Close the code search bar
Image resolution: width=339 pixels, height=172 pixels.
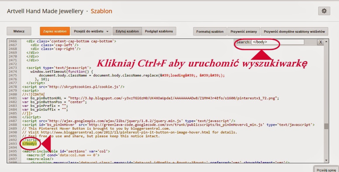click(321, 42)
